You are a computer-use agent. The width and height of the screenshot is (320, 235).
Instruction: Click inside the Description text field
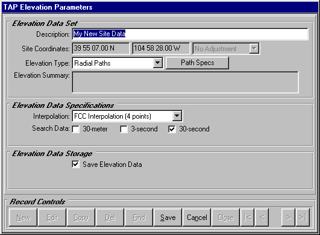(x=190, y=34)
